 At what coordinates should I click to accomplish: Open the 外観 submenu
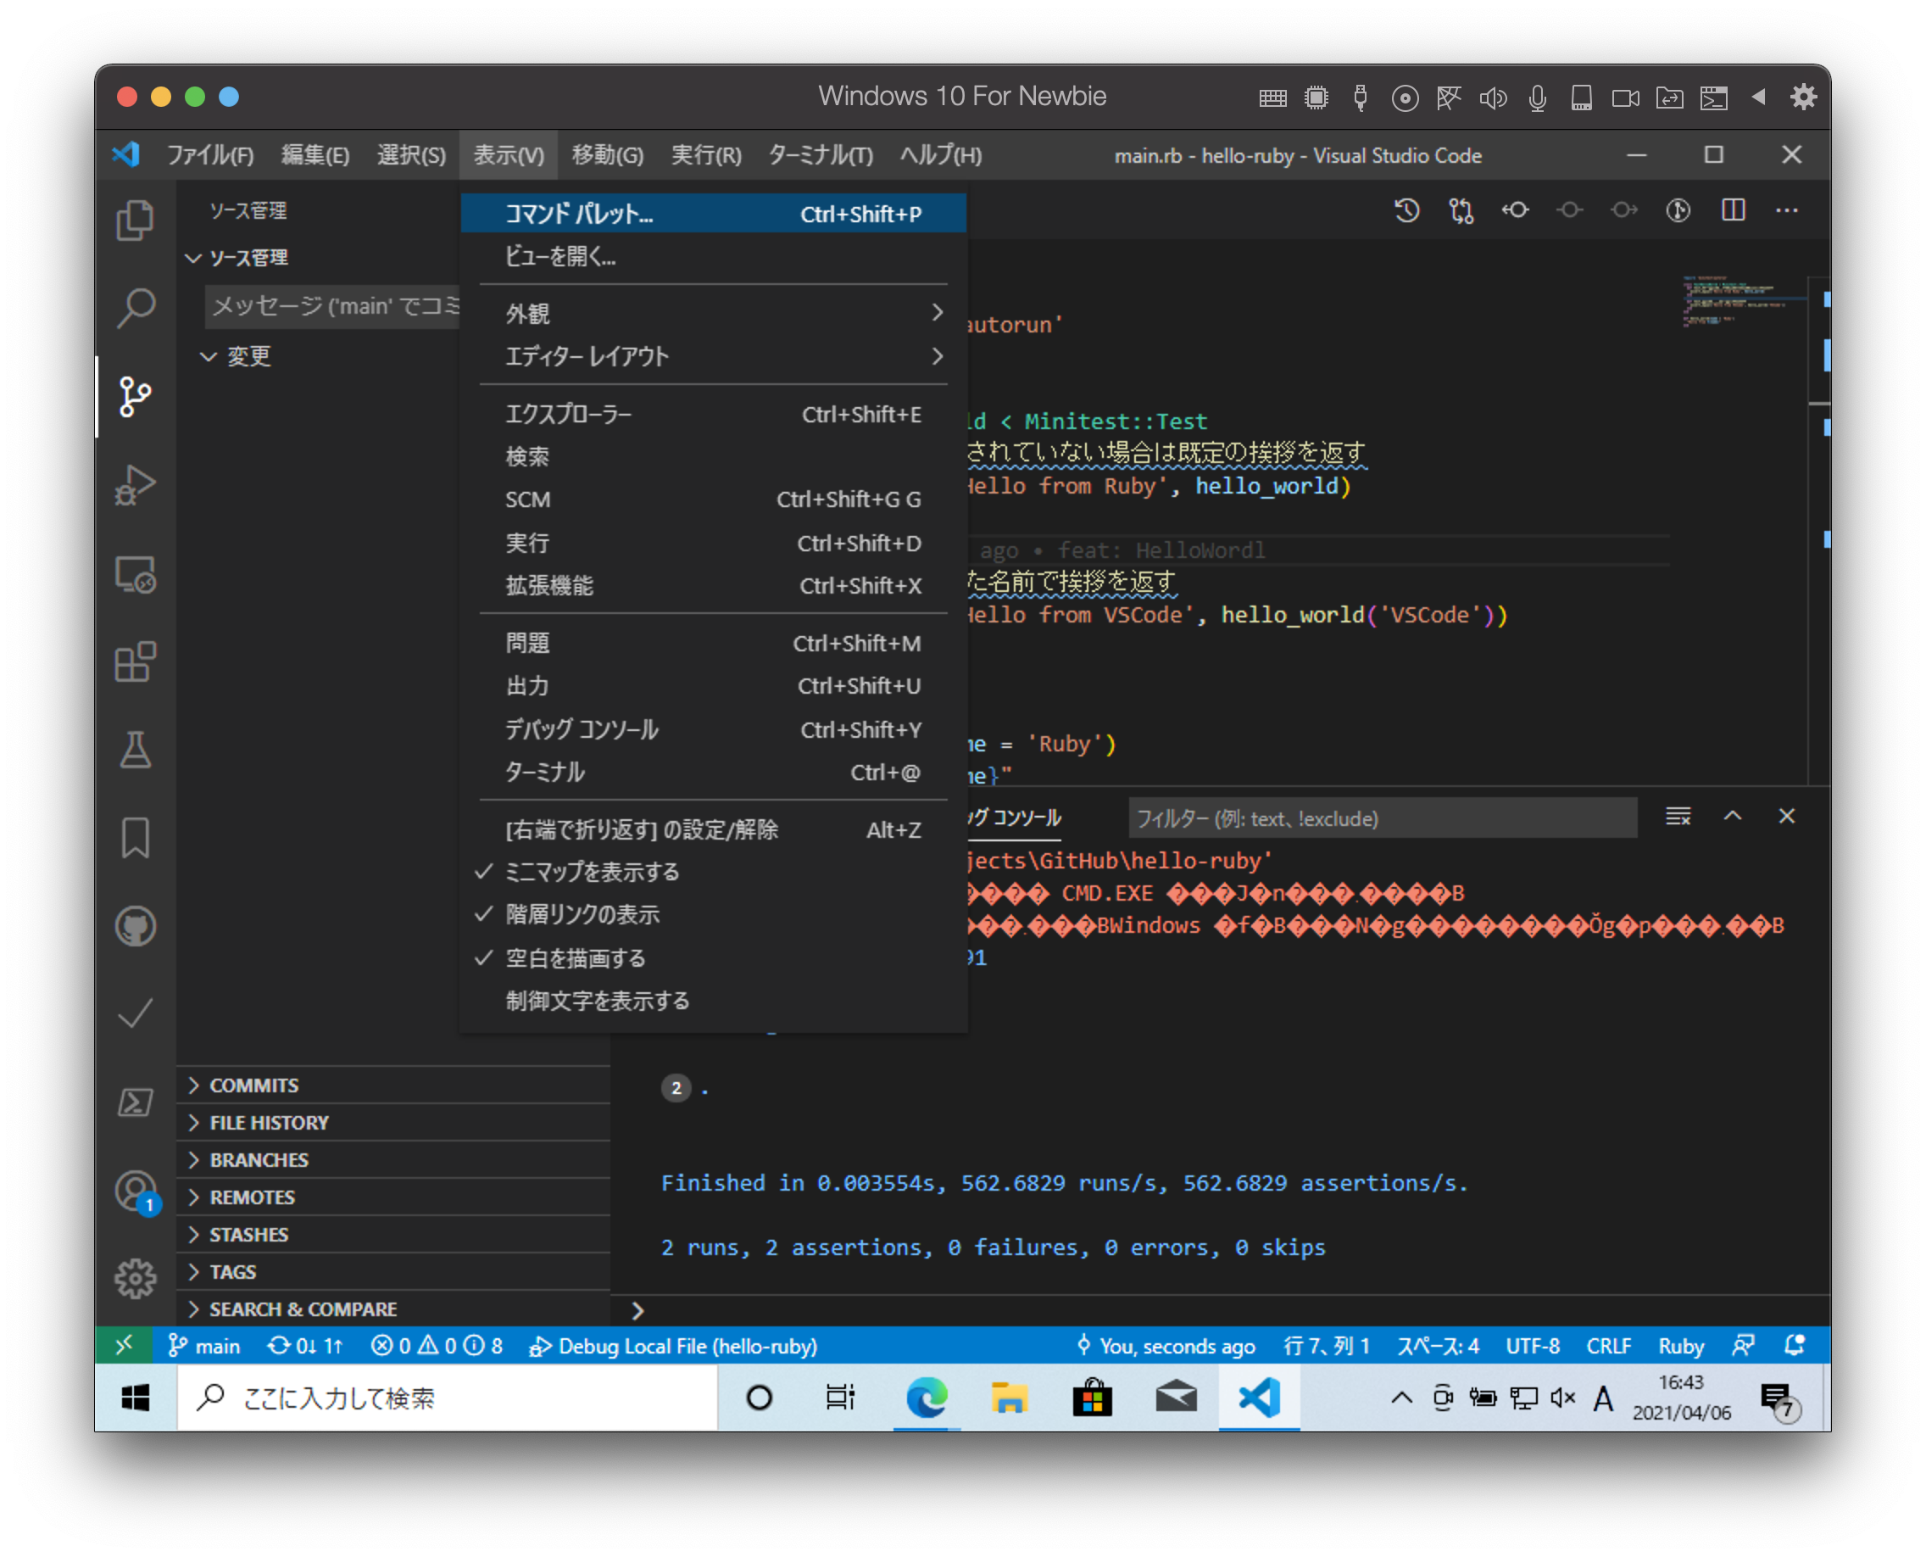(x=529, y=313)
